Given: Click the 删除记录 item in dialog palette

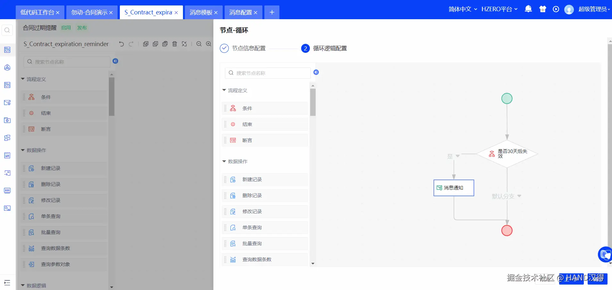Looking at the screenshot, I should [265, 196].
